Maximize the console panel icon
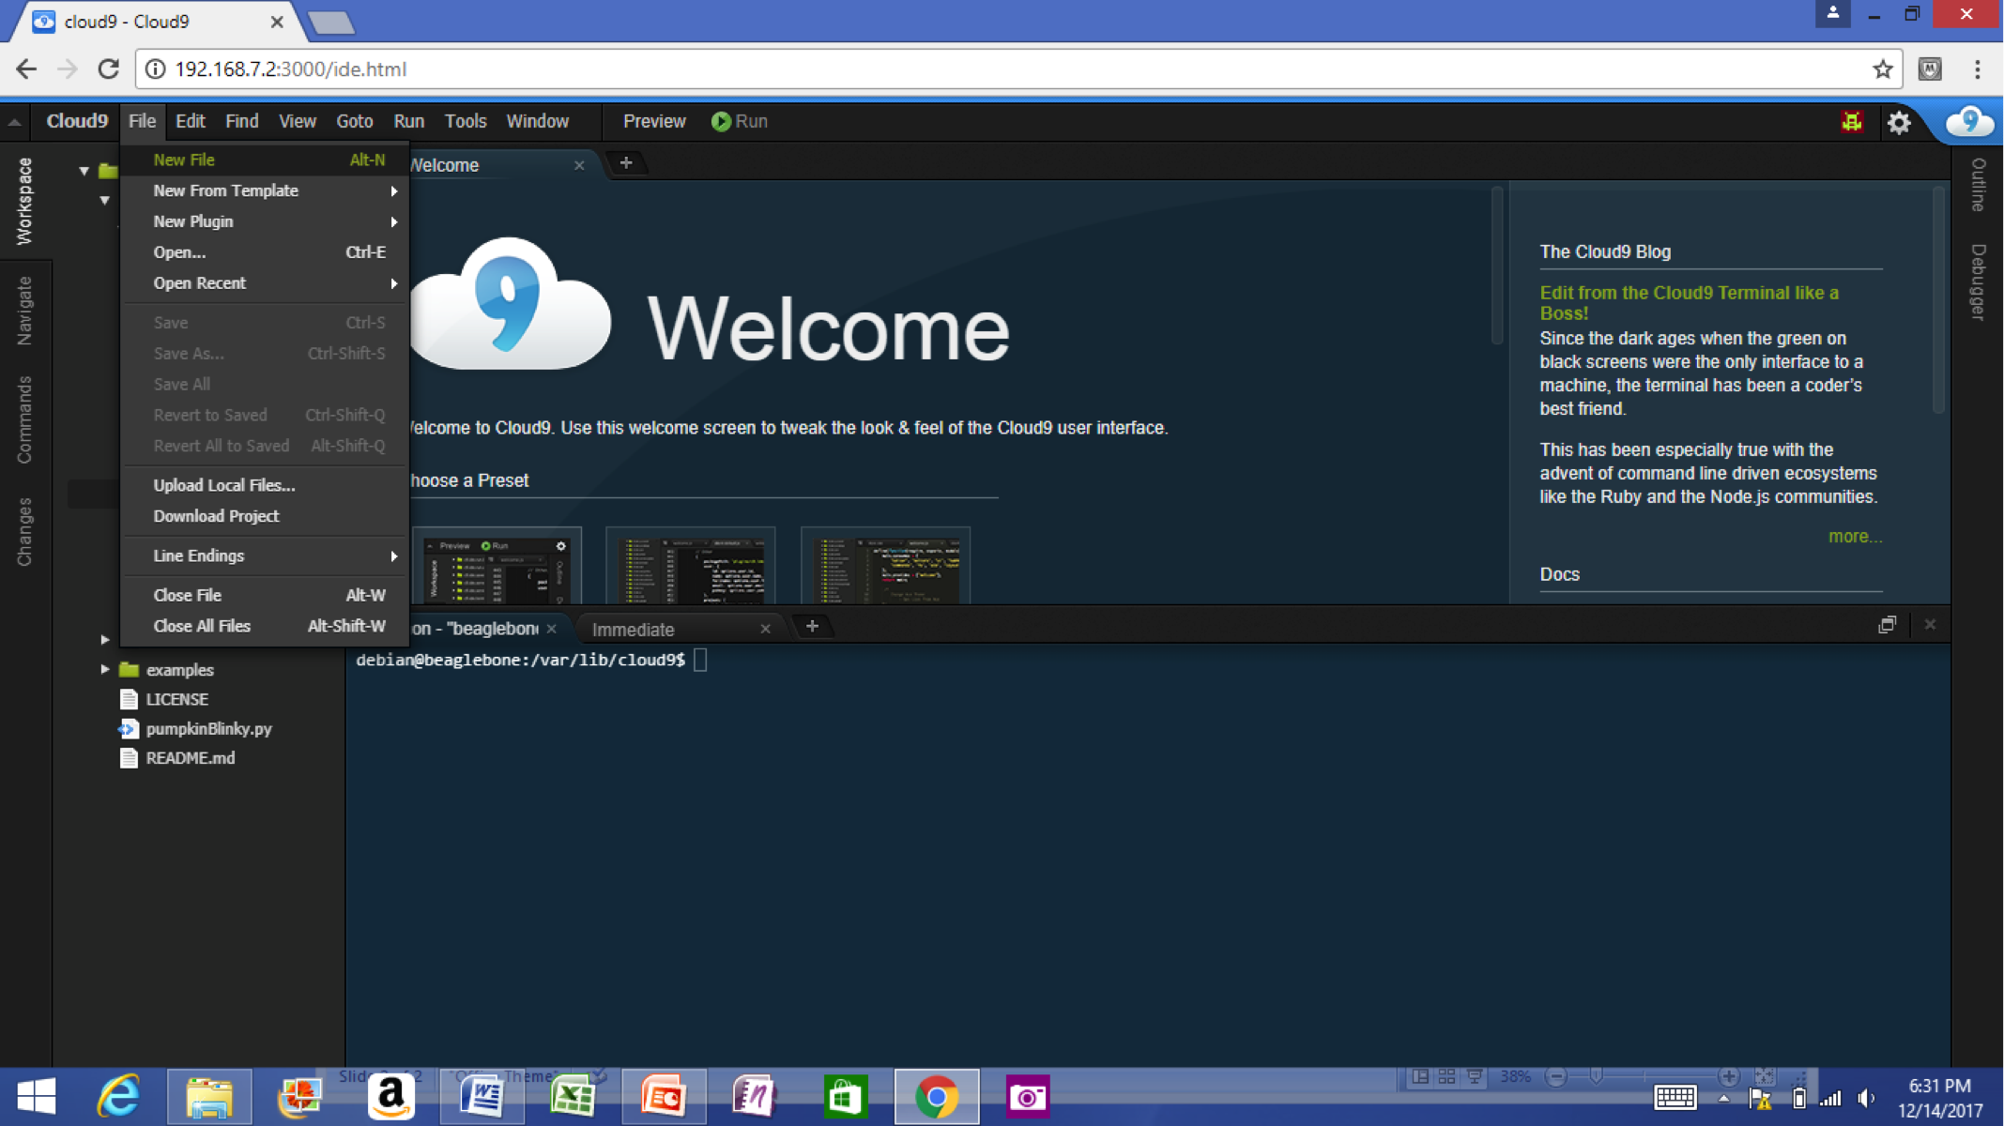The width and height of the screenshot is (2004, 1126). click(x=1887, y=625)
